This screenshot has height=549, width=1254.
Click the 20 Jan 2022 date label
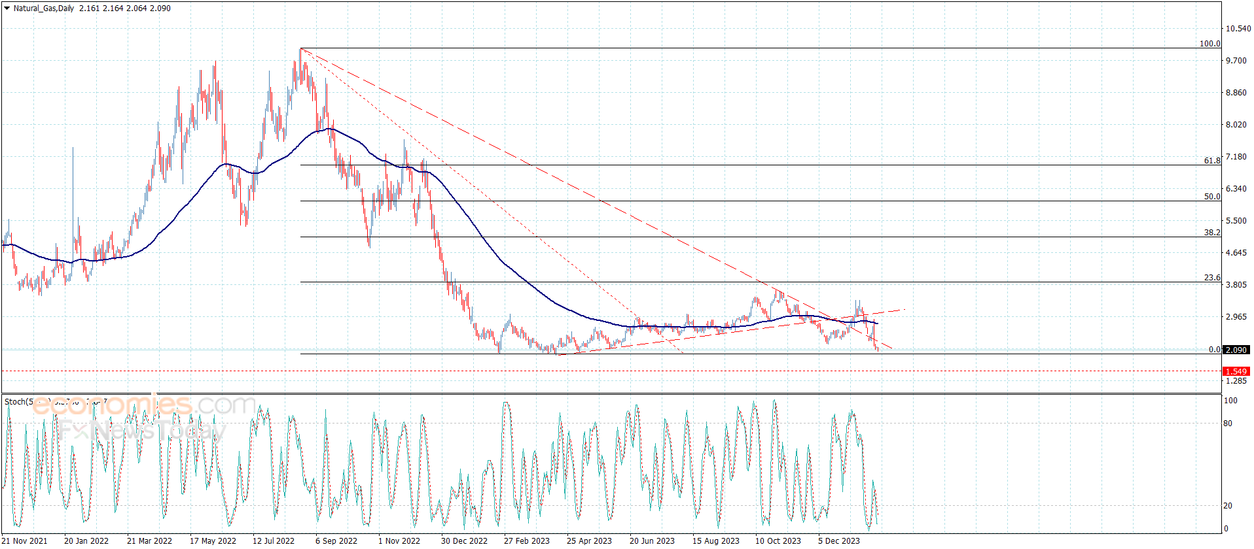86,541
